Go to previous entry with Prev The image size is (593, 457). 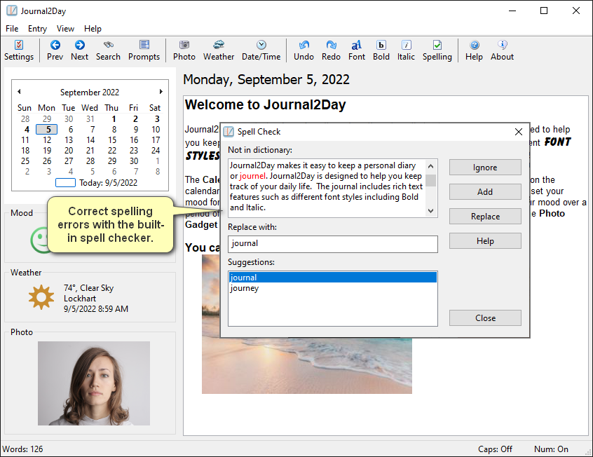(55, 50)
